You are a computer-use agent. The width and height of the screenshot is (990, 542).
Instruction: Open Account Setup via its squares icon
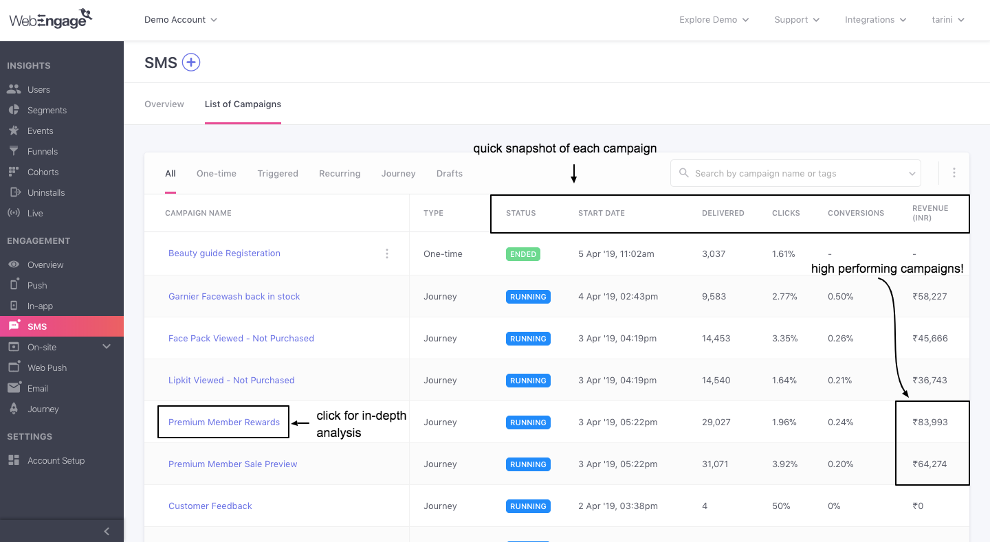click(x=14, y=460)
